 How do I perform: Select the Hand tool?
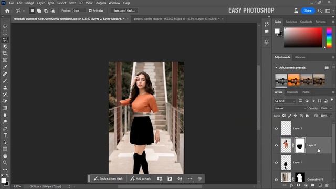point(5,156)
